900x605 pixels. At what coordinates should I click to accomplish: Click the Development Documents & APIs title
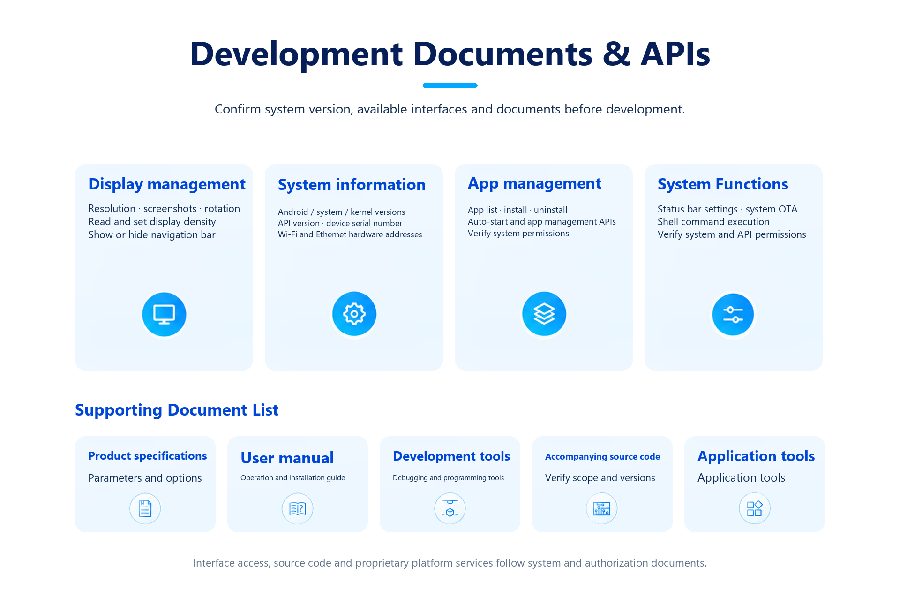point(450,54)
